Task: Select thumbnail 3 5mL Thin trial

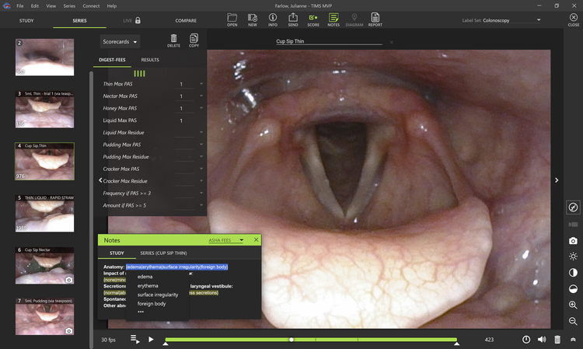Action: (44, 110)
